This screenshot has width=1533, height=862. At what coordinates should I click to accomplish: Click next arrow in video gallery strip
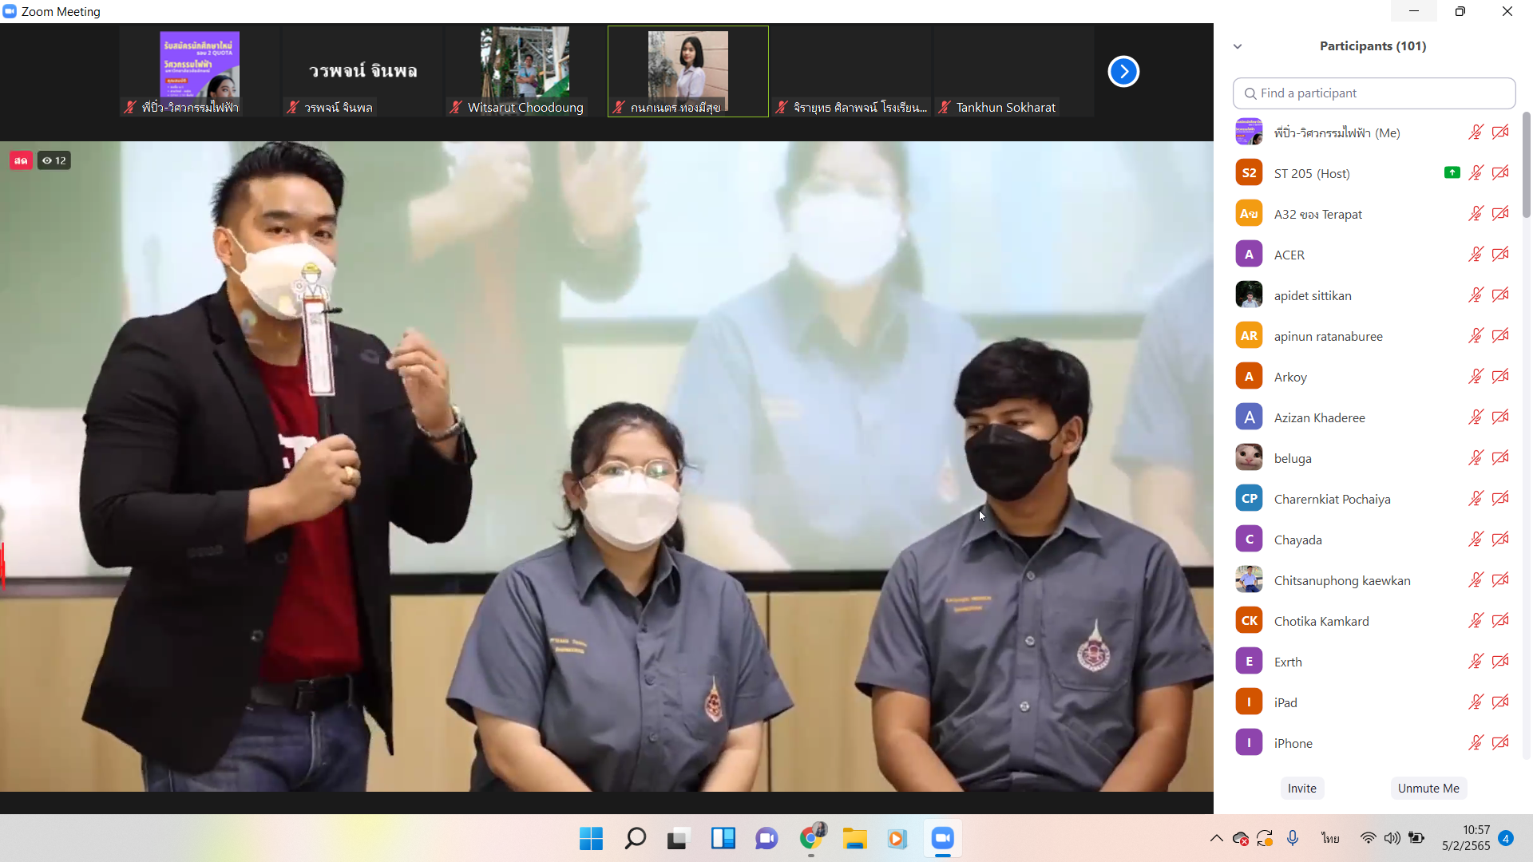pyautogui.click(x=1123, y=72)
